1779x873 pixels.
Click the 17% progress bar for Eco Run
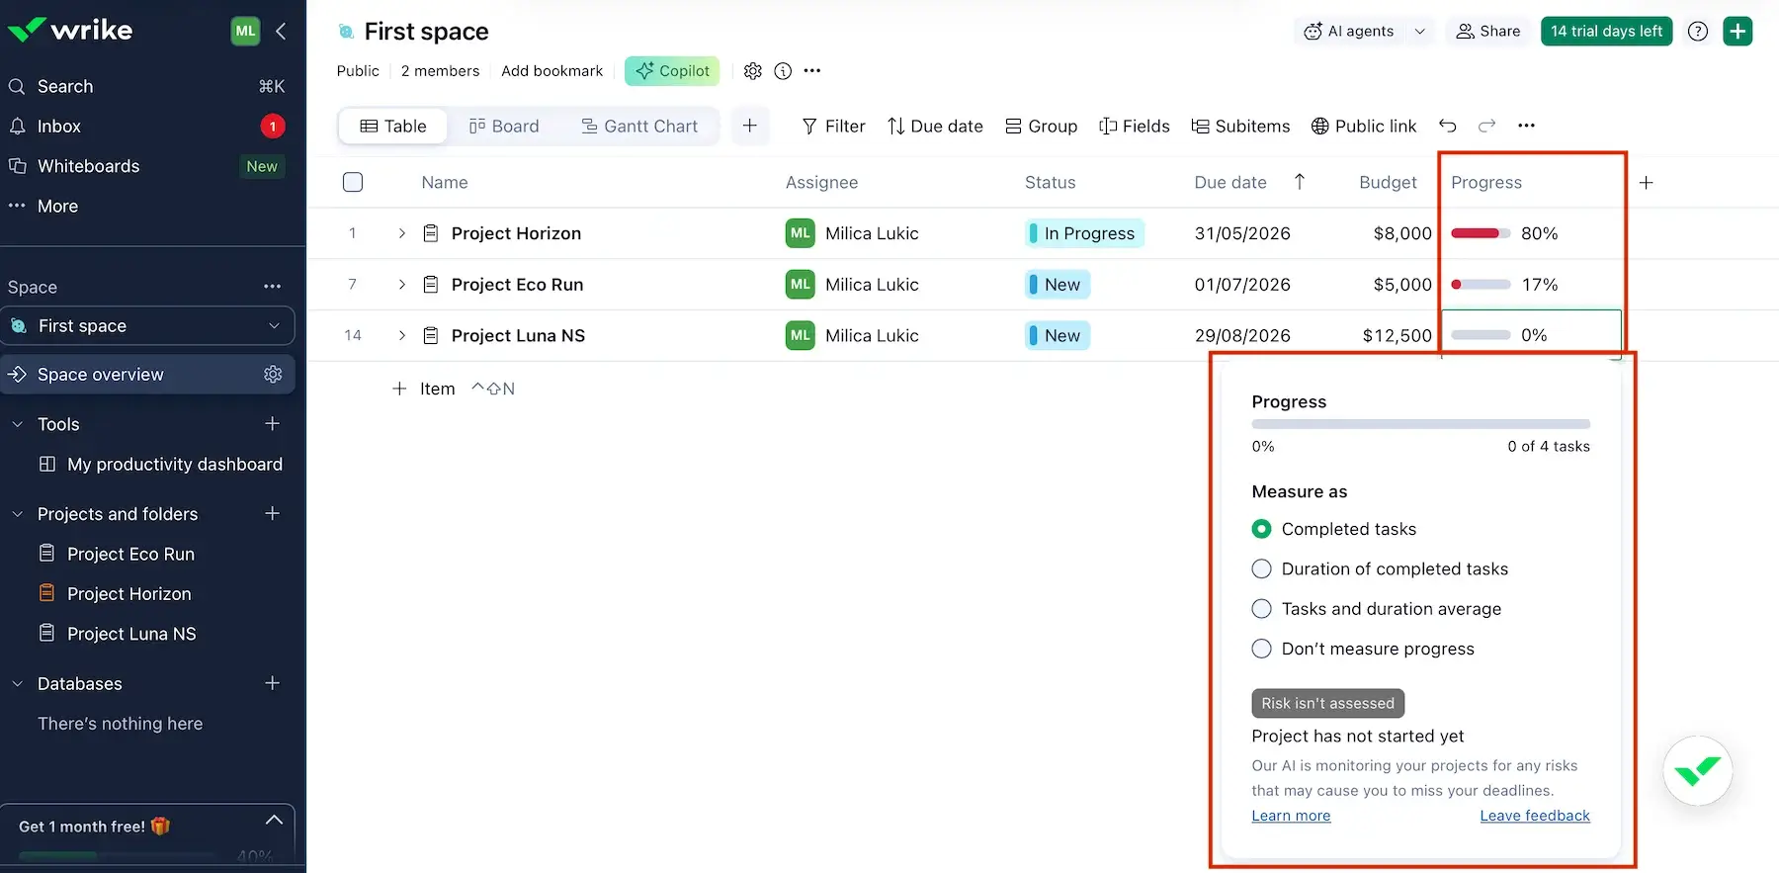point(1481,285)
